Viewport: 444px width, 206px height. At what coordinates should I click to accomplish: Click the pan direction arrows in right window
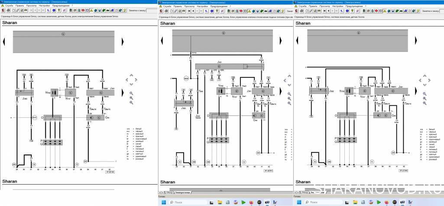[424, 80]
